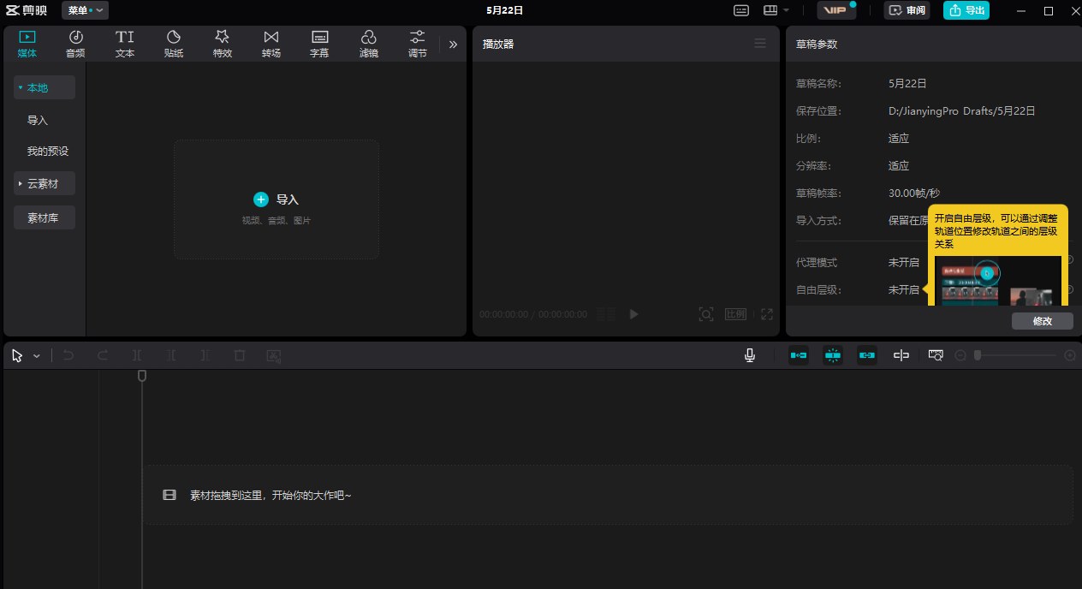Screen dimensions: 1082x589
Task: Open the 转场 transitions panel
Action: tap(271, 44)
